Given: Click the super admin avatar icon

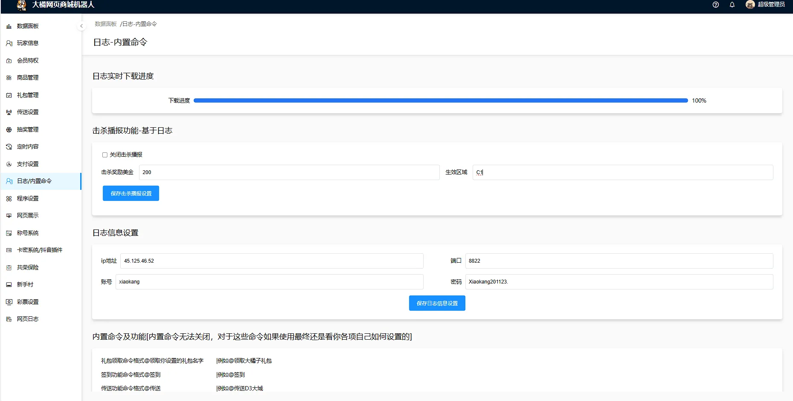Looking at the screenshot, I should [x=750, y=5].
